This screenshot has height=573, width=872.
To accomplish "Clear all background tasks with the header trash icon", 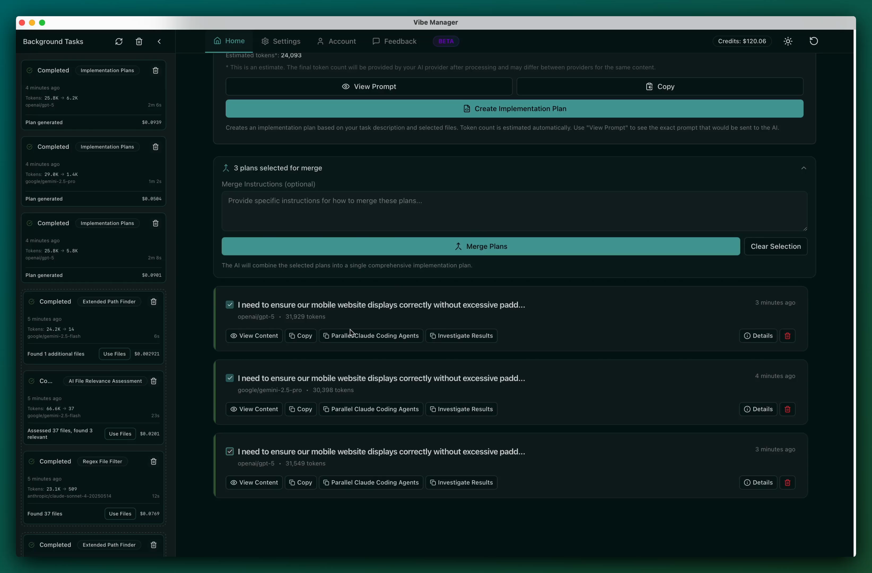I will click(139, 41).
